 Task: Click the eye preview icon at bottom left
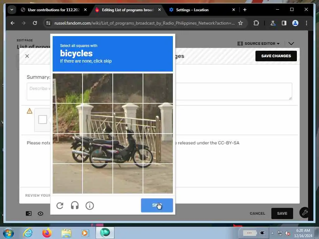pyautogui.click(x=40, y=213)
